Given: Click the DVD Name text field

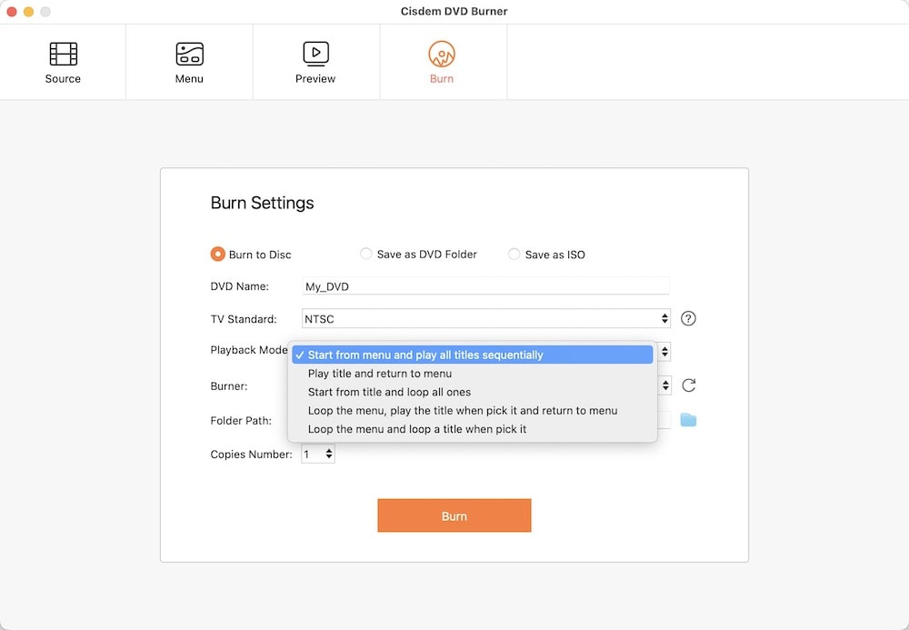Looking at the screenshot, I should tap(485, 286).
